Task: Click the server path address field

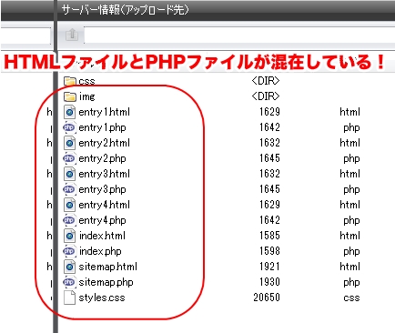Action: (239, 35)
